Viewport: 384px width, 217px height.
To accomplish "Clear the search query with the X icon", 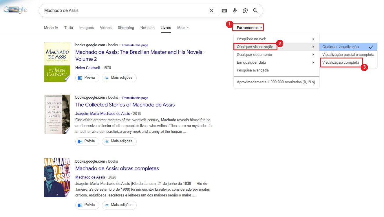I will click(x=211, y=10).
